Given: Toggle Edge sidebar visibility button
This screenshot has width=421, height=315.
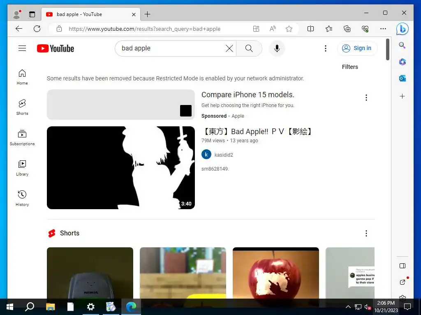Looking at the screenshot, I should [402, 266].
